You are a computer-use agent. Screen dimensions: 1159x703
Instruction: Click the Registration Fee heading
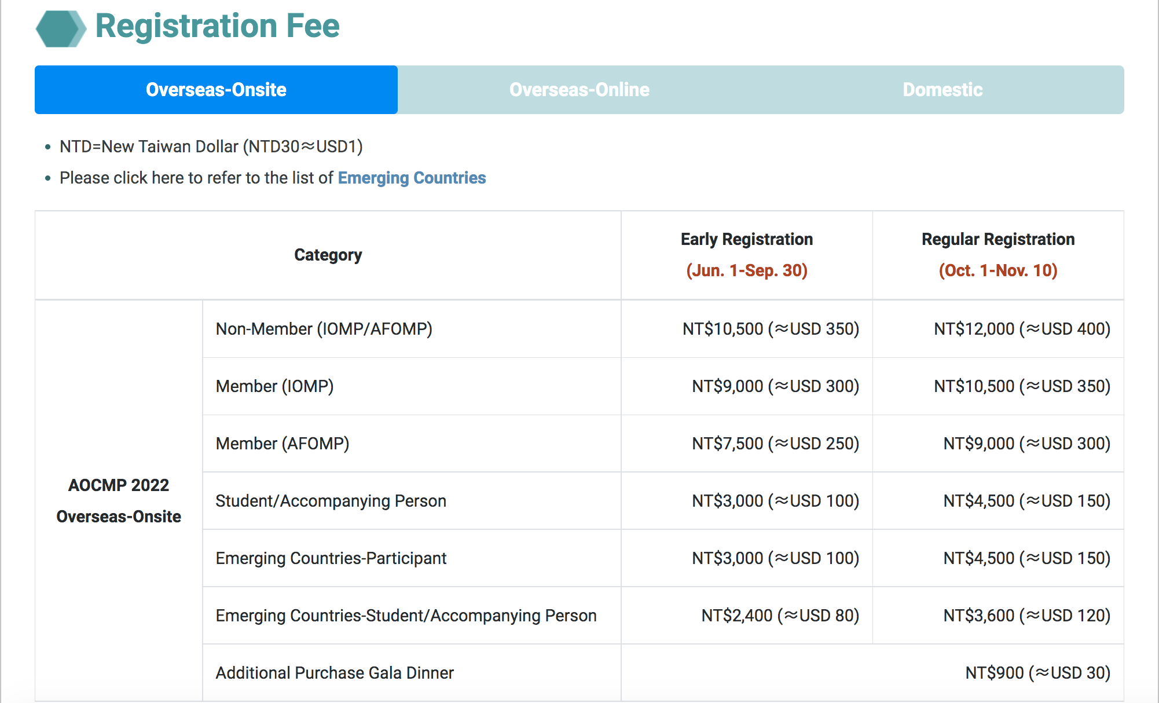point(217,26)
